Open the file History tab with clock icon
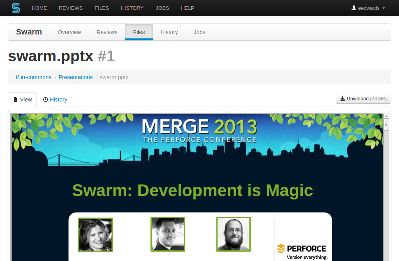Image resolution: width=399 pixels, height=261 pixels. pos(55,100)
